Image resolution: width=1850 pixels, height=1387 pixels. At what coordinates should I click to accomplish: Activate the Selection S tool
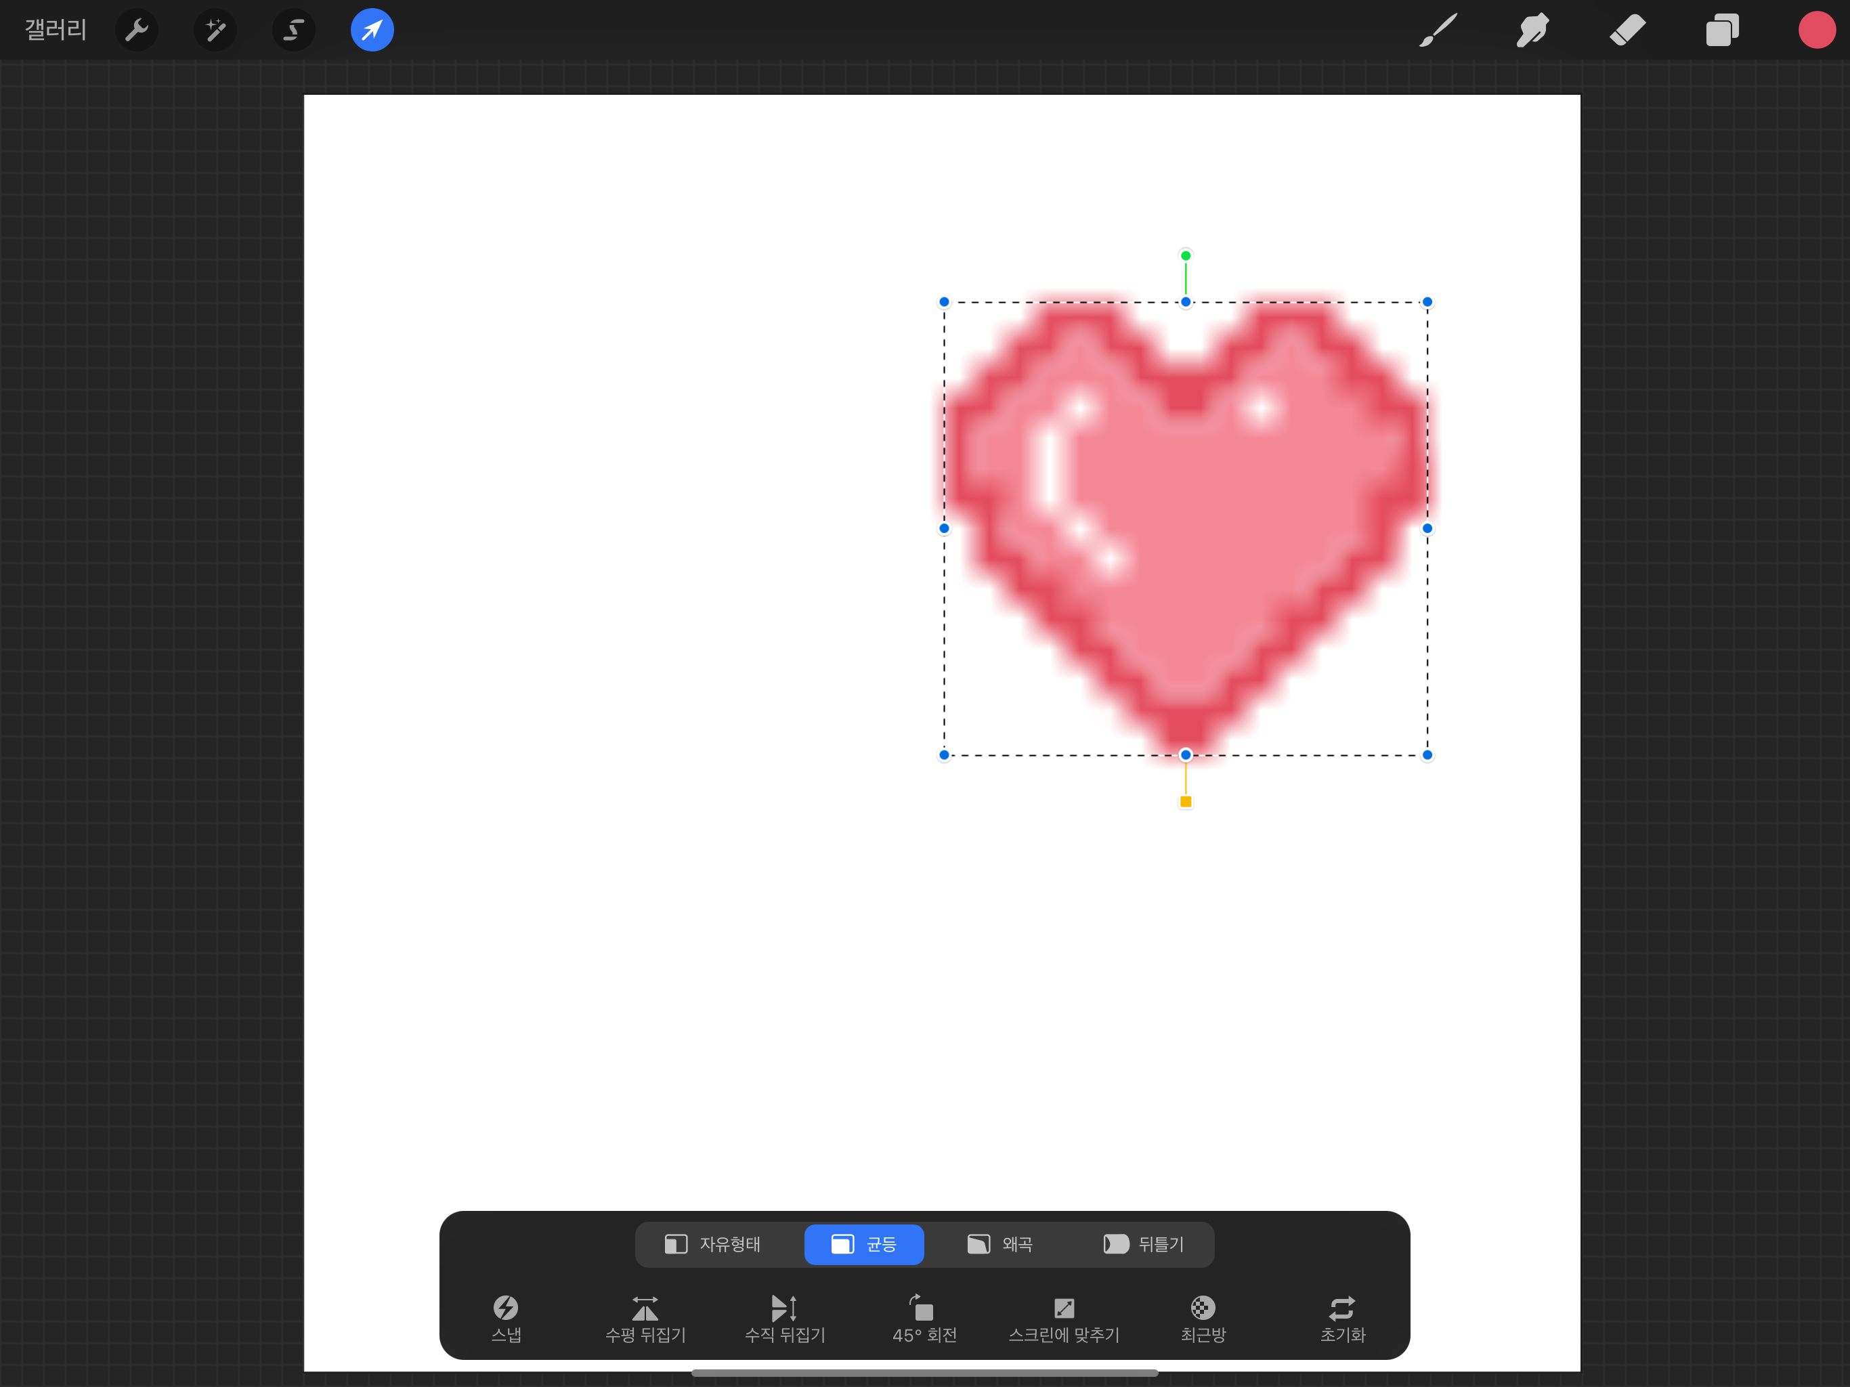(x=294, y=31)
